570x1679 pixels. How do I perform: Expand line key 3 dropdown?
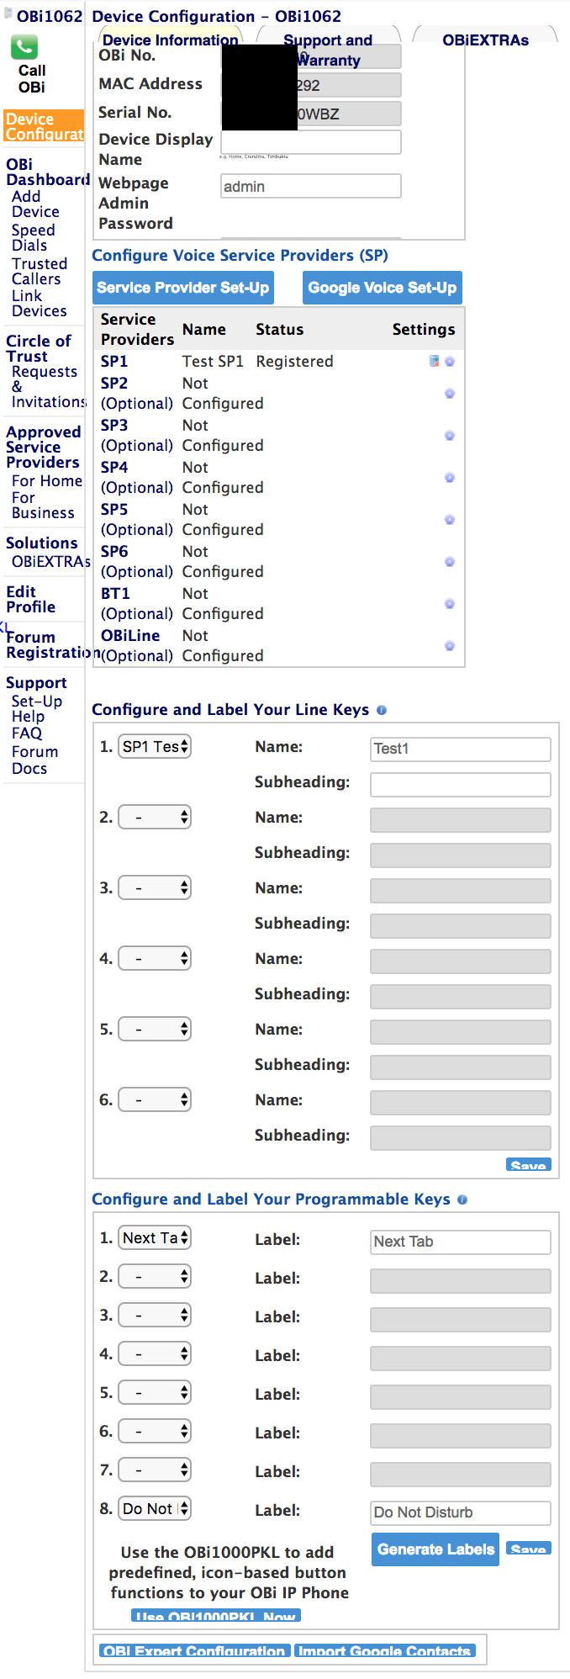155,887
